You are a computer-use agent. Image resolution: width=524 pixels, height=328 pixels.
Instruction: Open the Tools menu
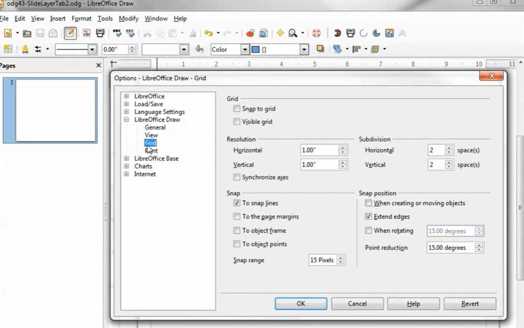[x=105, y=18]
